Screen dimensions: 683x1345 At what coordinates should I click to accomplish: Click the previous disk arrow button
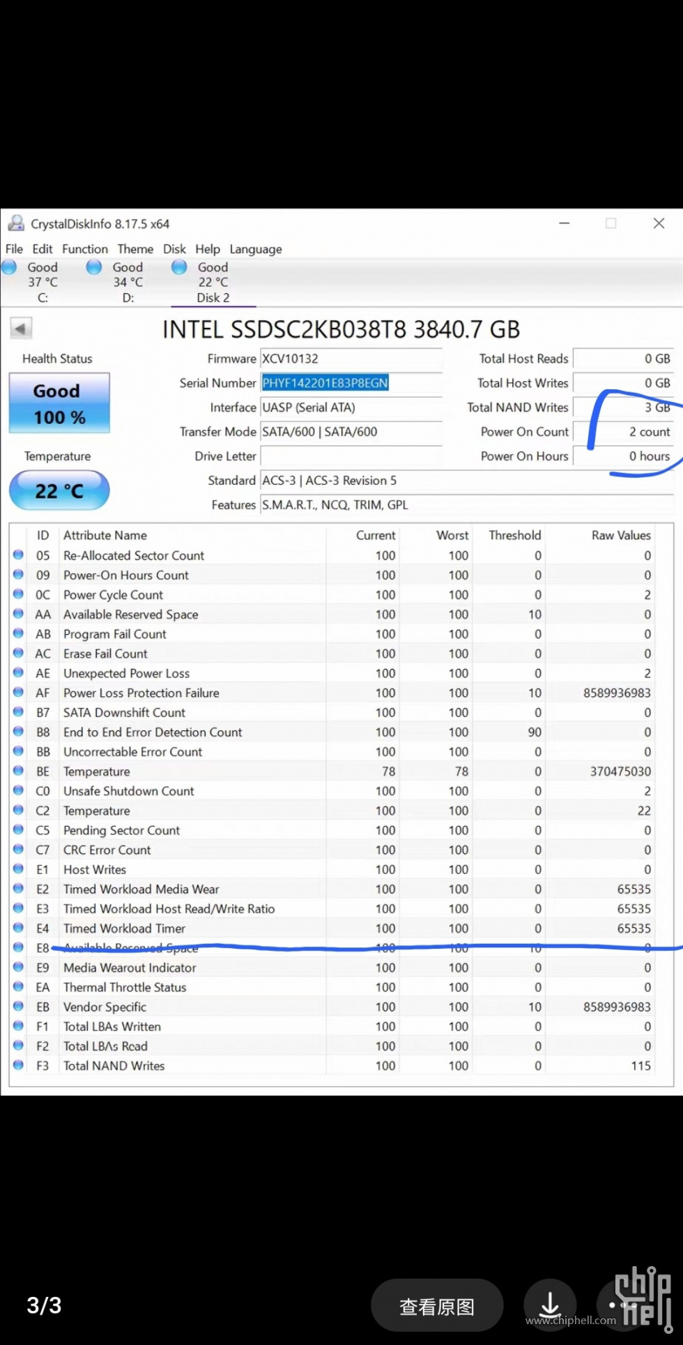21,328
